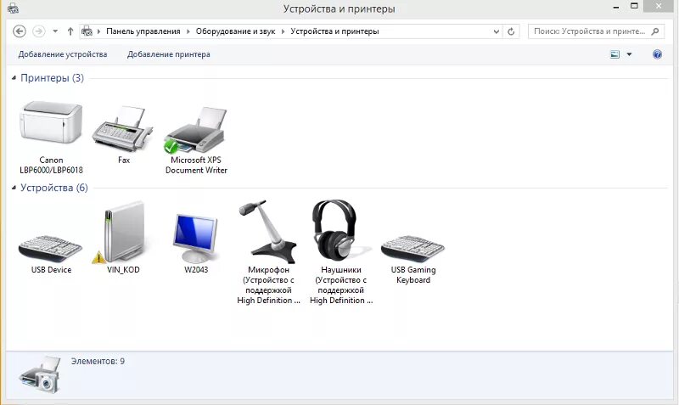Screen dimensions: 679x405
Task: Expand arrow before Панель управления breadcrumb
Action: [x=98, y=31]
